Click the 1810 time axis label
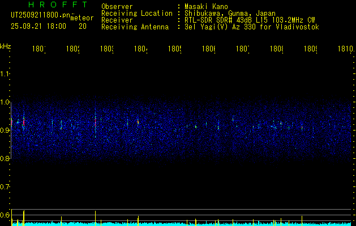 click(346, 49)
